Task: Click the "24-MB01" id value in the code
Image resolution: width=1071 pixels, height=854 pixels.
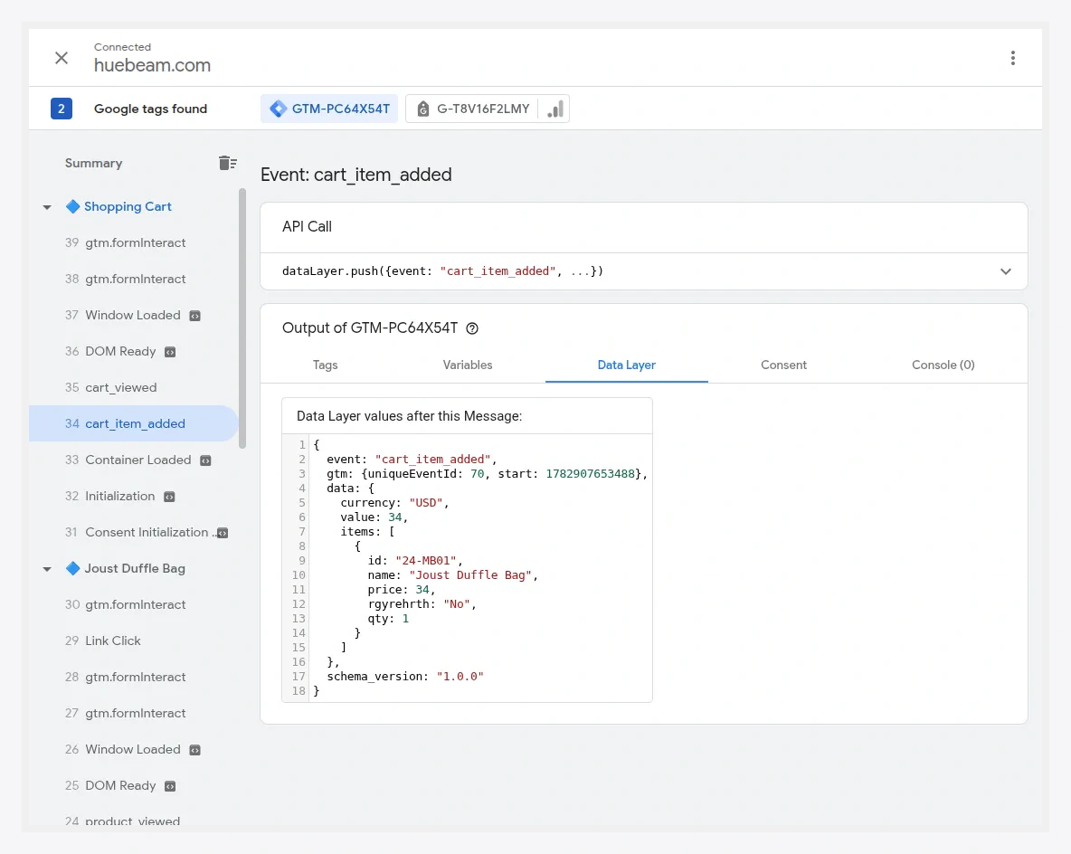Action: (x=425, y=560)
